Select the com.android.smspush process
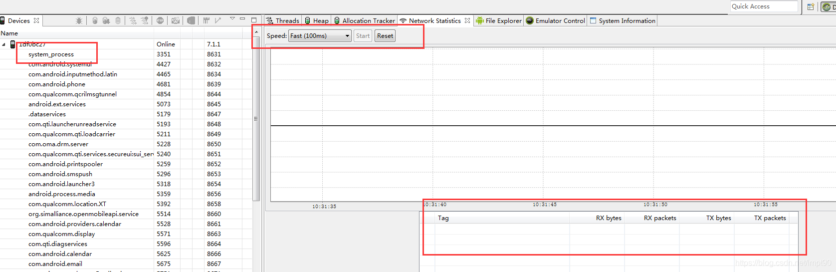Screen dimensions: 836x272 [60, 174]
